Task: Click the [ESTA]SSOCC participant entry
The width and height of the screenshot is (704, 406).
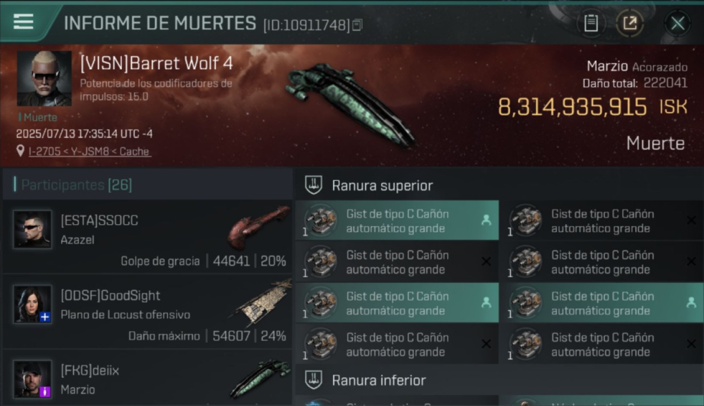Action: 147,237
